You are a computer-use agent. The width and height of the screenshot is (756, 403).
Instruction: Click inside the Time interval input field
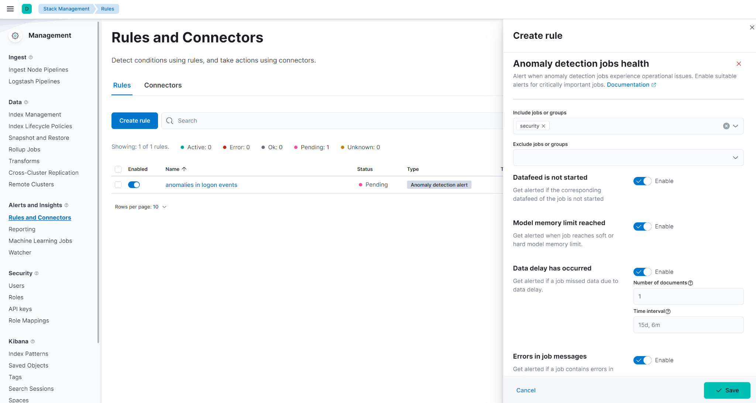click(x=688, y=325)
